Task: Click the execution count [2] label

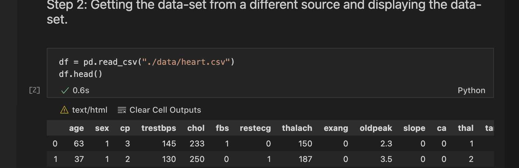Action: click(x=35, y=90)
